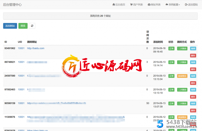The image size is (202, 131).
Task: Click UID 10001 in row 90590159
Action: tap(21, 103)
